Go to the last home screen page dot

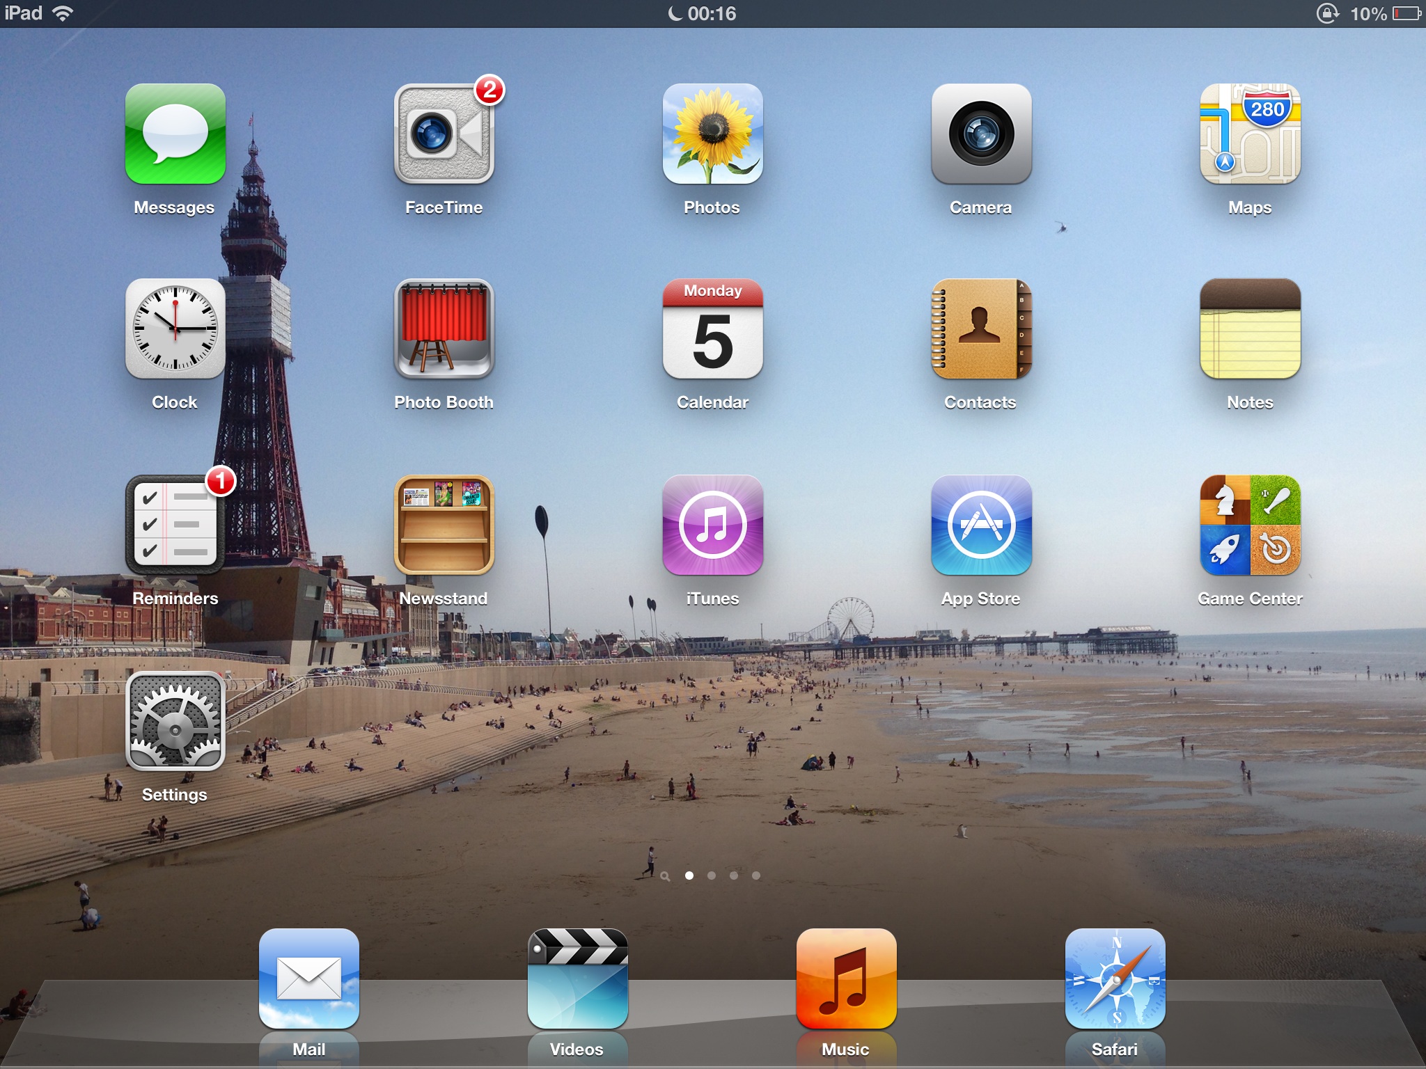click(x=756, y=876)
